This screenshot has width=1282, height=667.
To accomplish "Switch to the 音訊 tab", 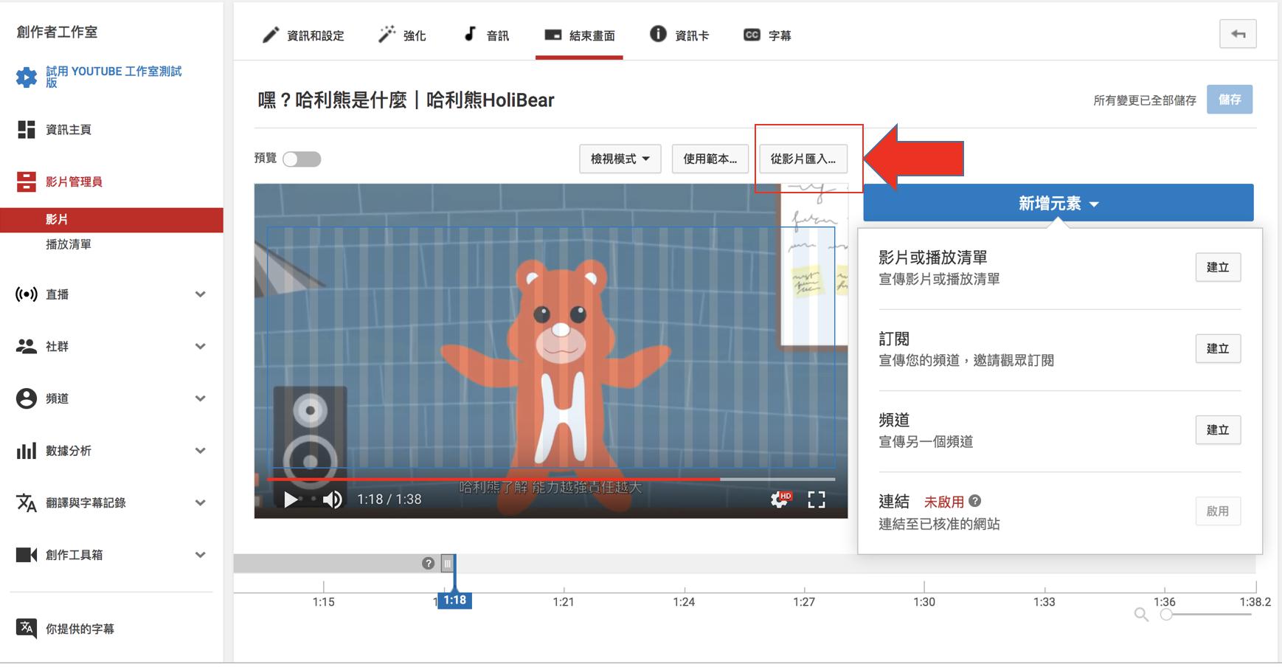I will tap(486, 35).
